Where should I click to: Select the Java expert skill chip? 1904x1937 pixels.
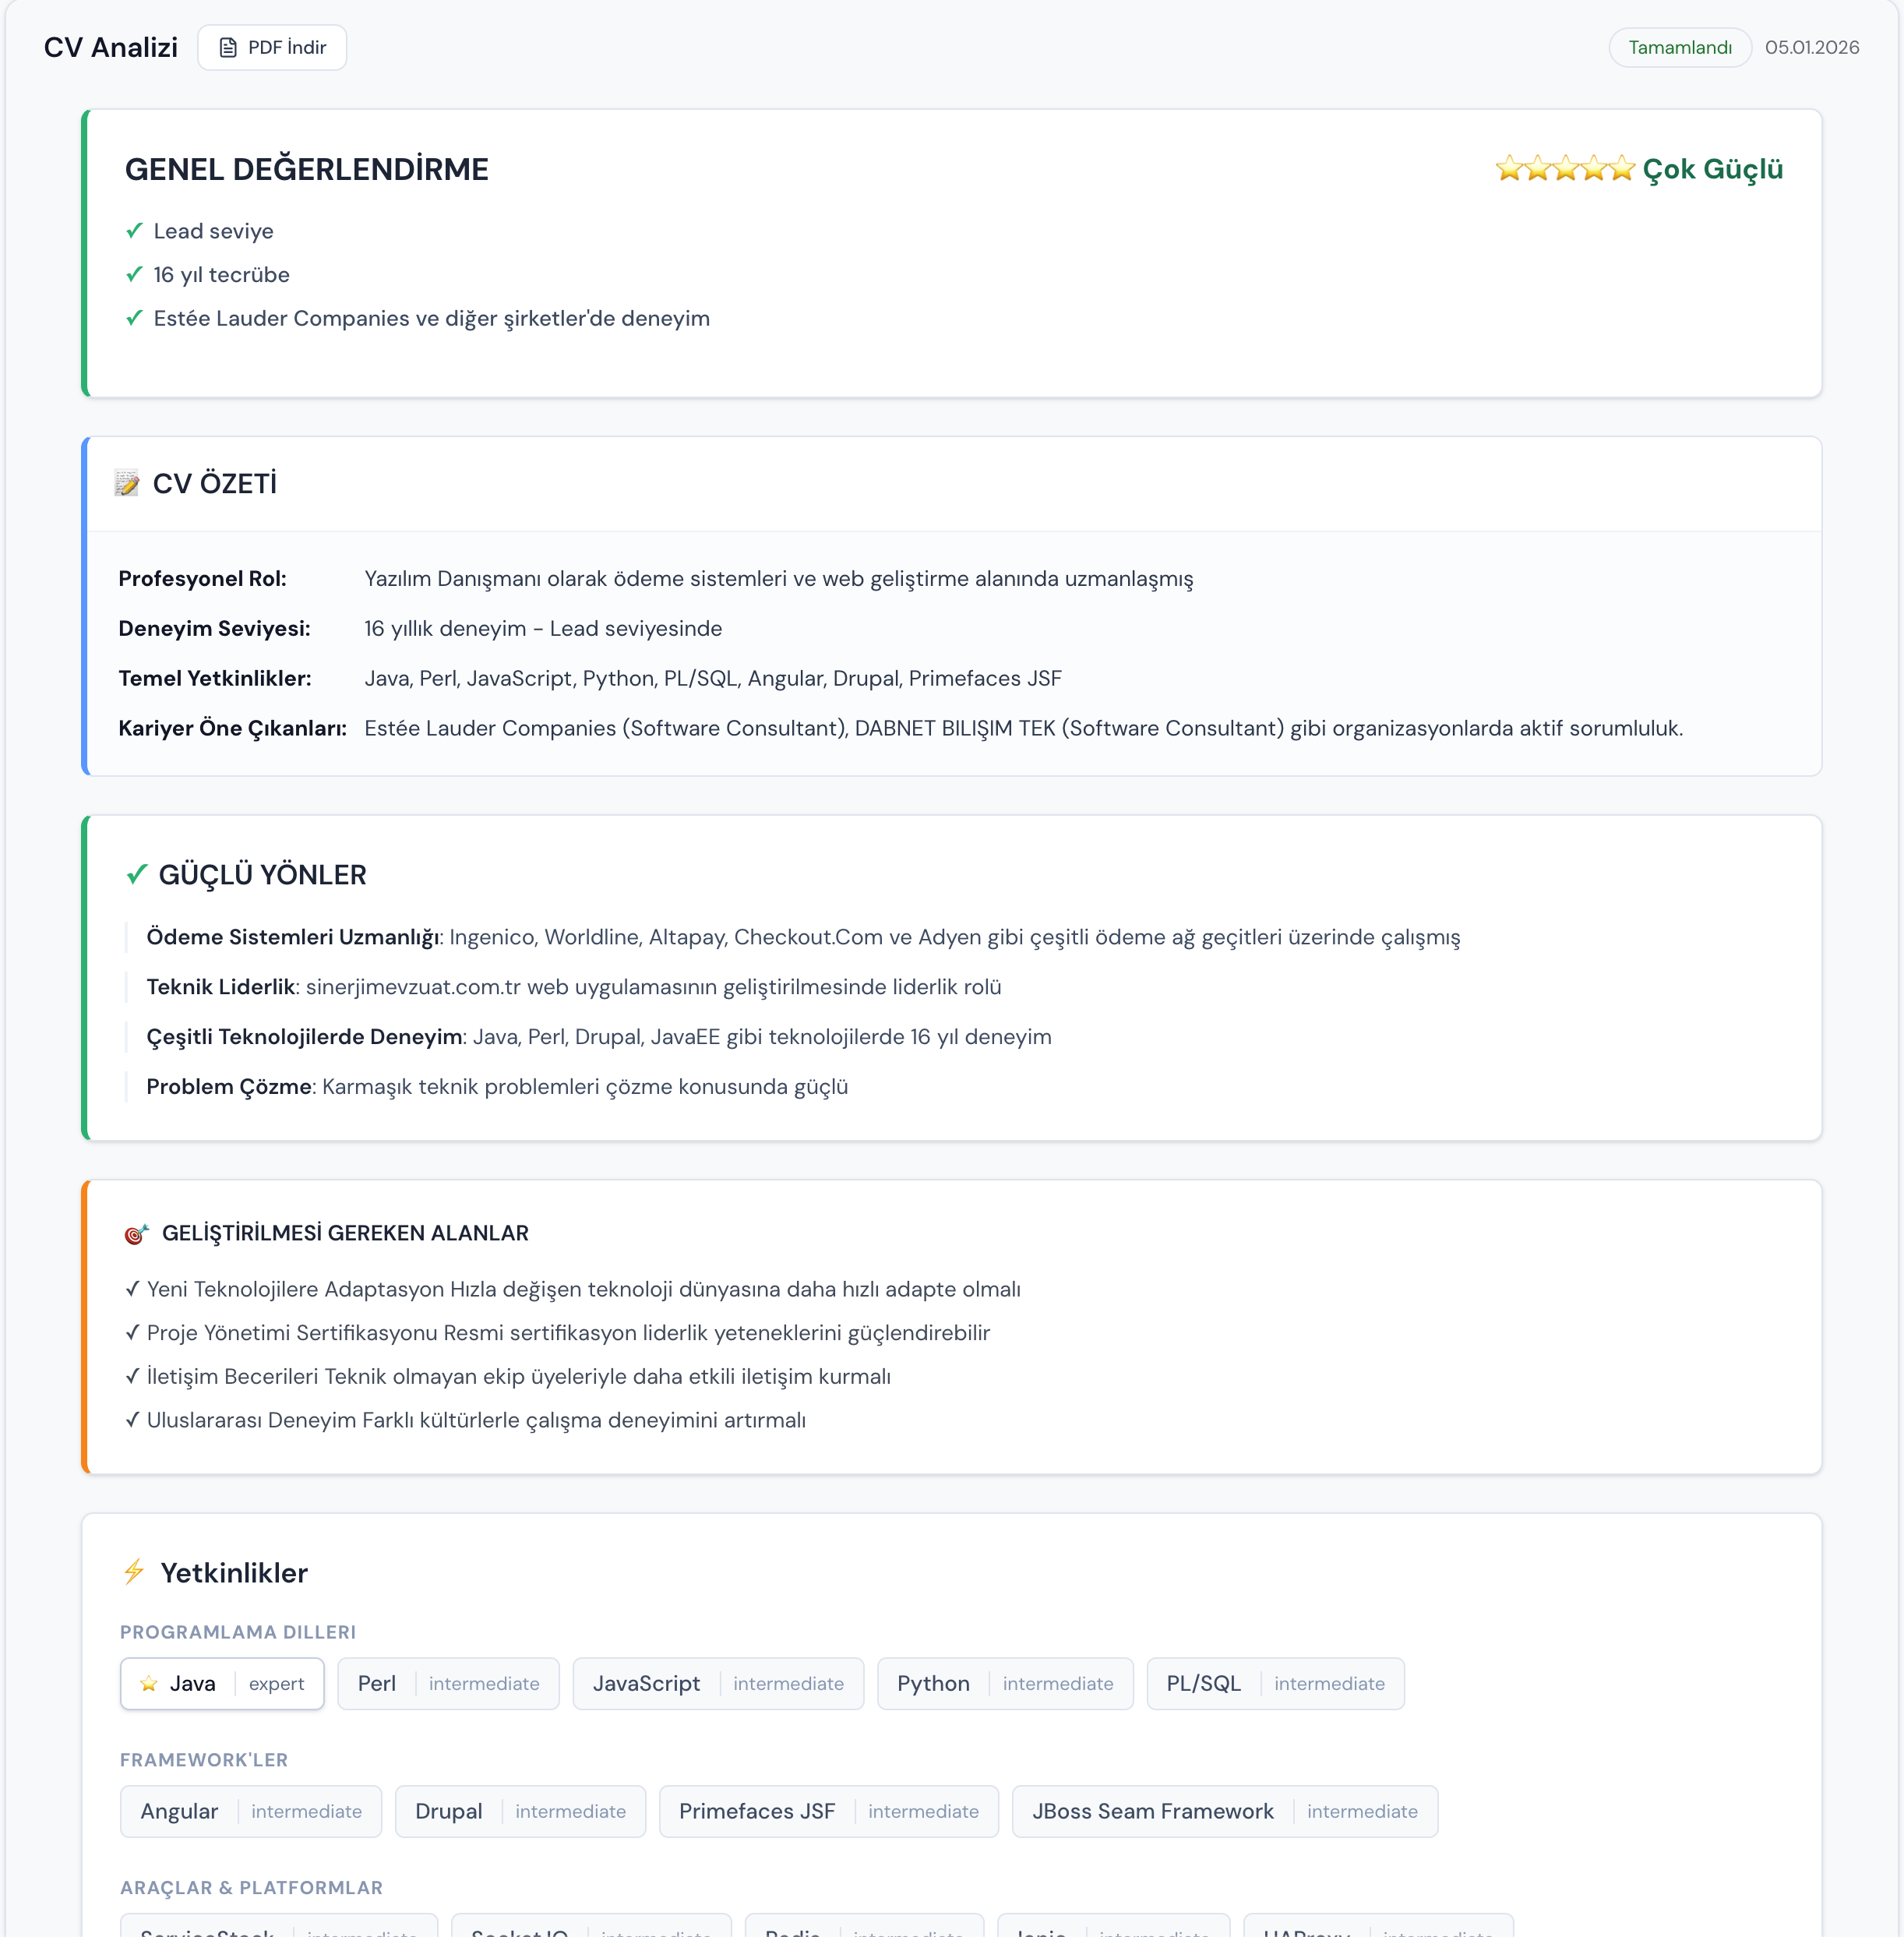222,1684
